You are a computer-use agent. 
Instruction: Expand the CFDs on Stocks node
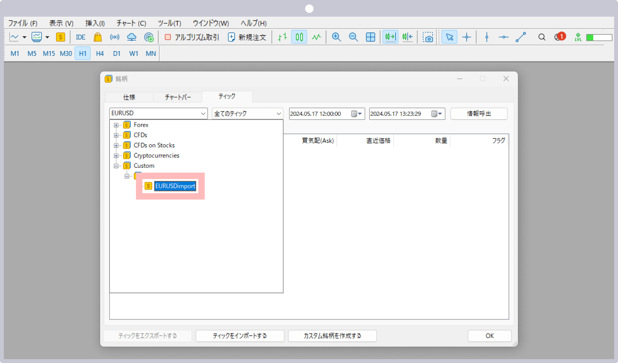click(116, 146)
